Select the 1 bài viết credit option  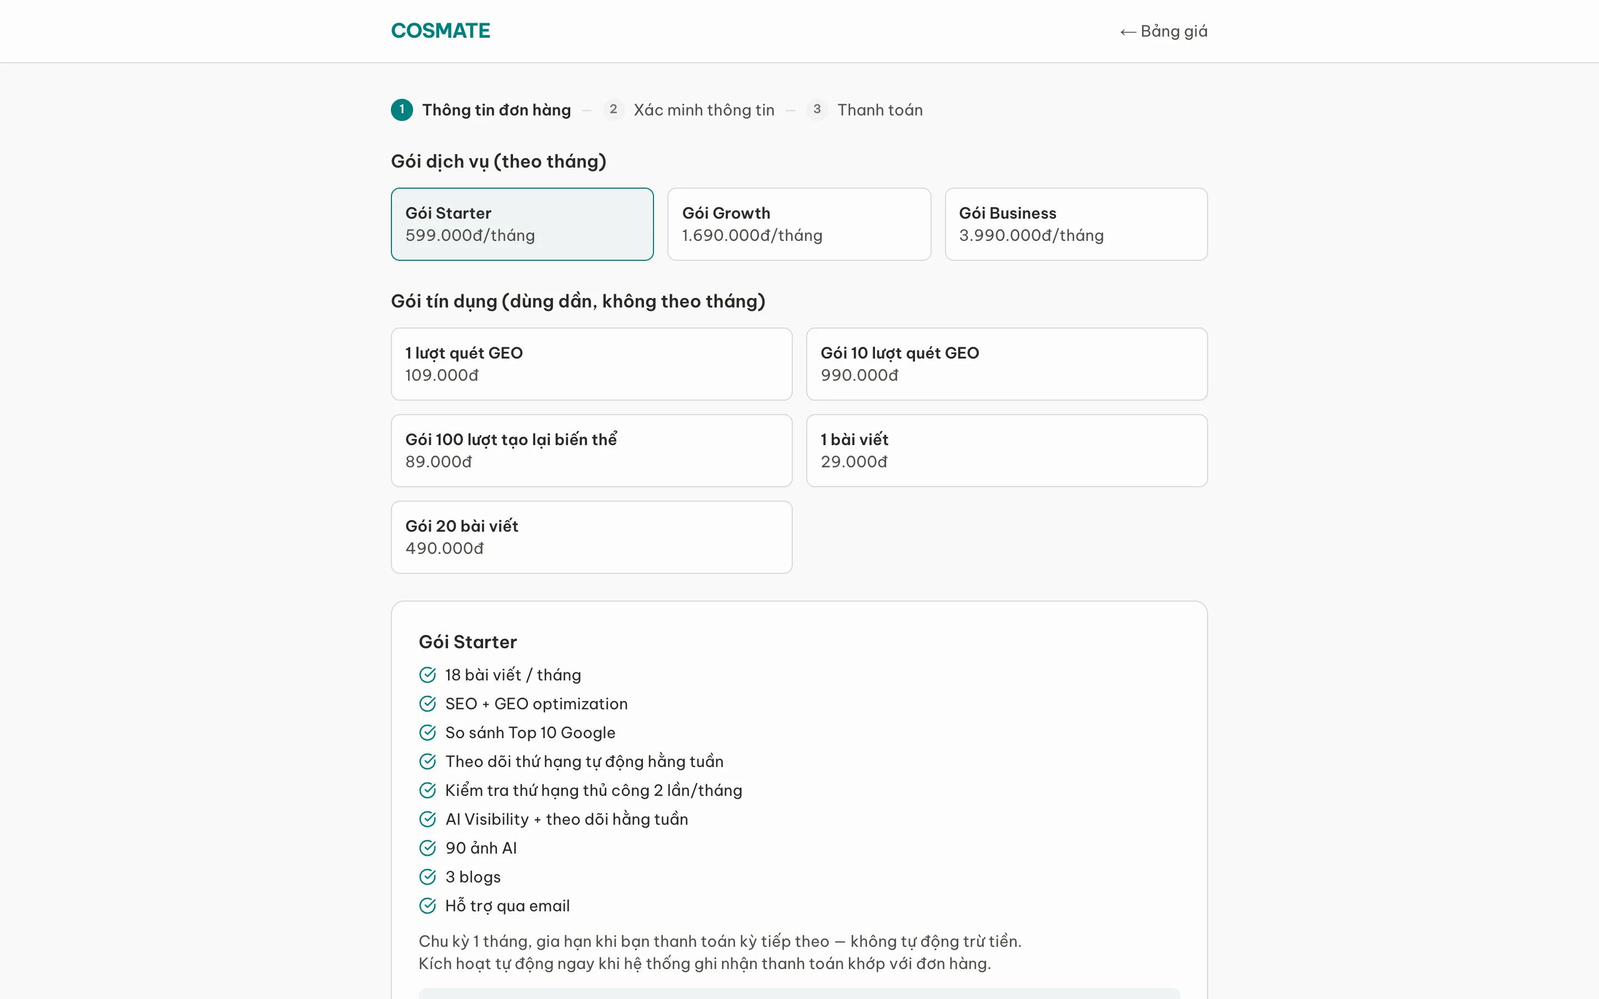(x=1006, y=451)
